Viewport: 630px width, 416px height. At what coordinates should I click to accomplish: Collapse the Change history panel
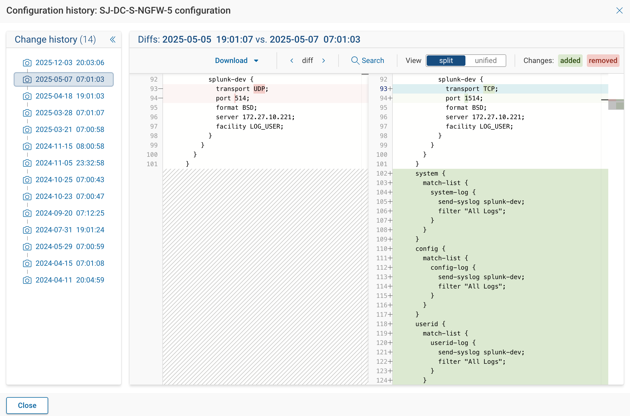(113, 39)
